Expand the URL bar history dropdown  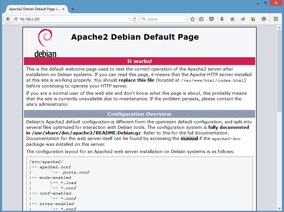click(x=129, y=19)
